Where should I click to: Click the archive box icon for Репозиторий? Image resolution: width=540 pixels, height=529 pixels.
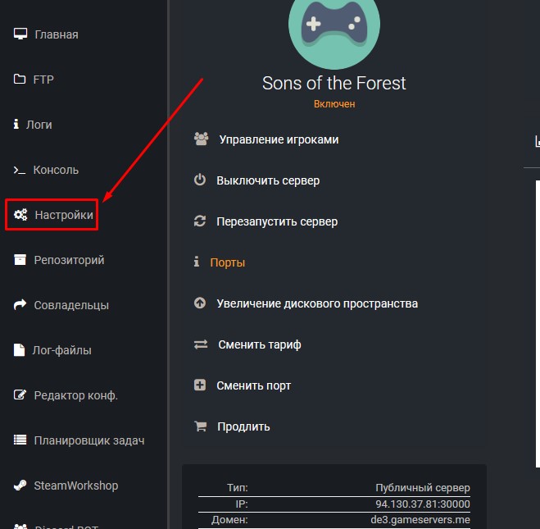(20, 260)
